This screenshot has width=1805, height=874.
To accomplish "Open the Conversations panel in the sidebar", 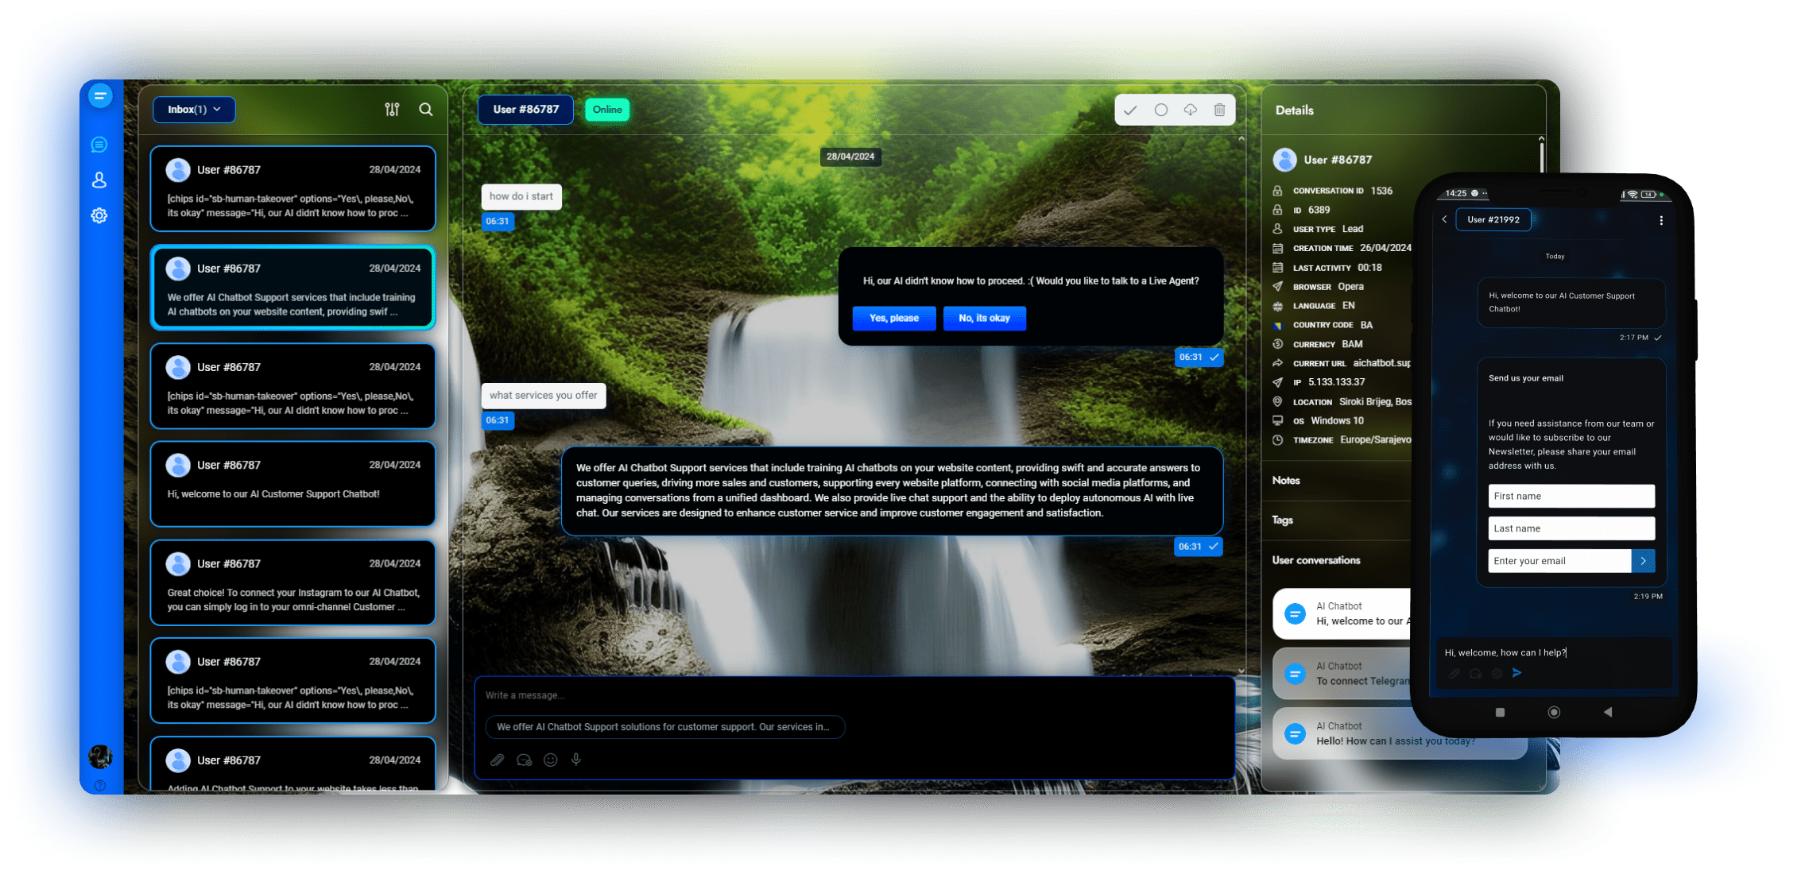I will pyautogui.click(x=99, y=144).
